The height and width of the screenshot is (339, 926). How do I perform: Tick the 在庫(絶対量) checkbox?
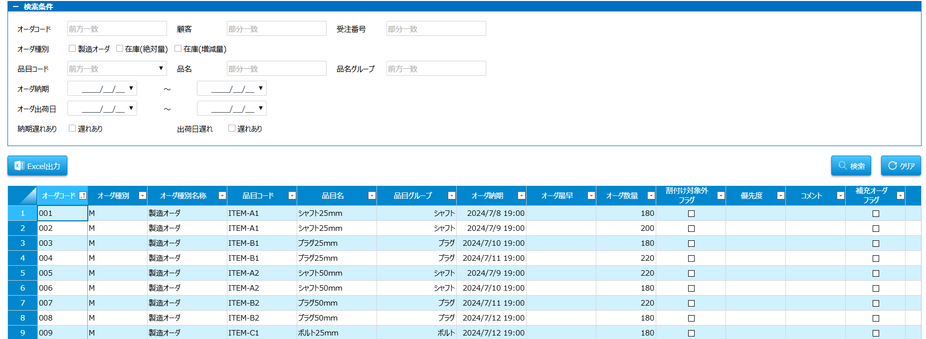tap(120, 48)
